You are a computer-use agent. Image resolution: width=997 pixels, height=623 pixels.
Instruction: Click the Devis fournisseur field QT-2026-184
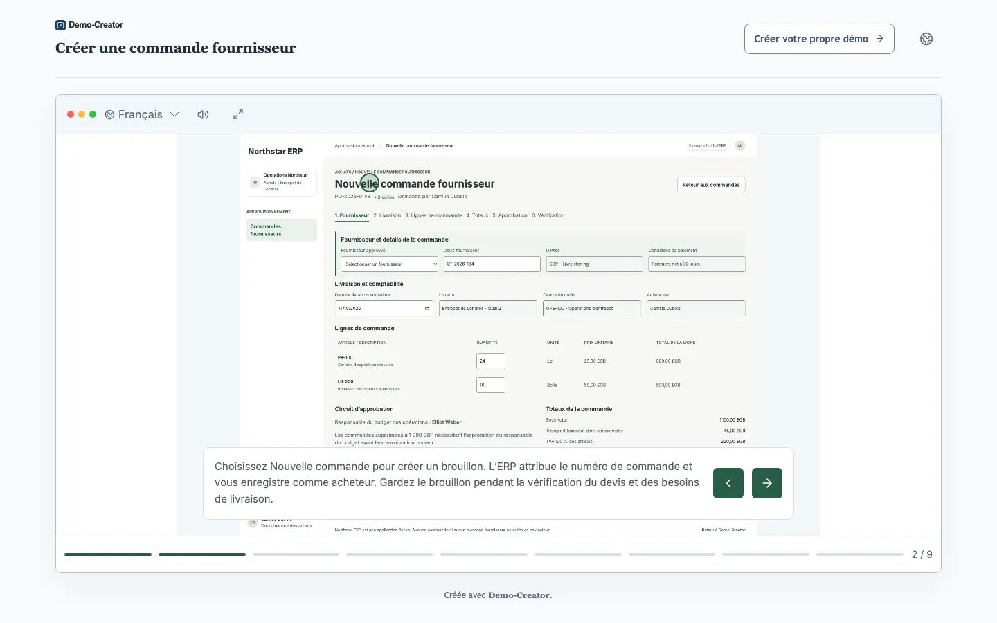point(492,264)
